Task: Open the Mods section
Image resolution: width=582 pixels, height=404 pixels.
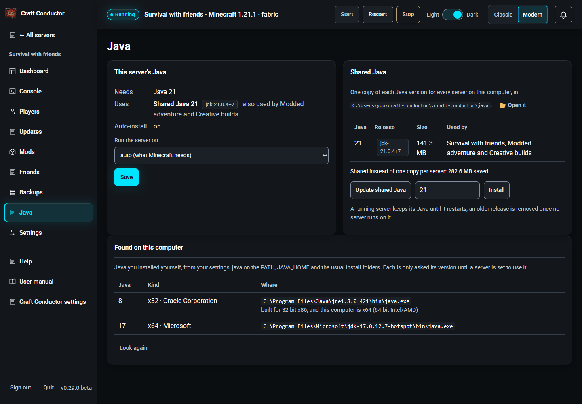Action: [x=48, y=152]
